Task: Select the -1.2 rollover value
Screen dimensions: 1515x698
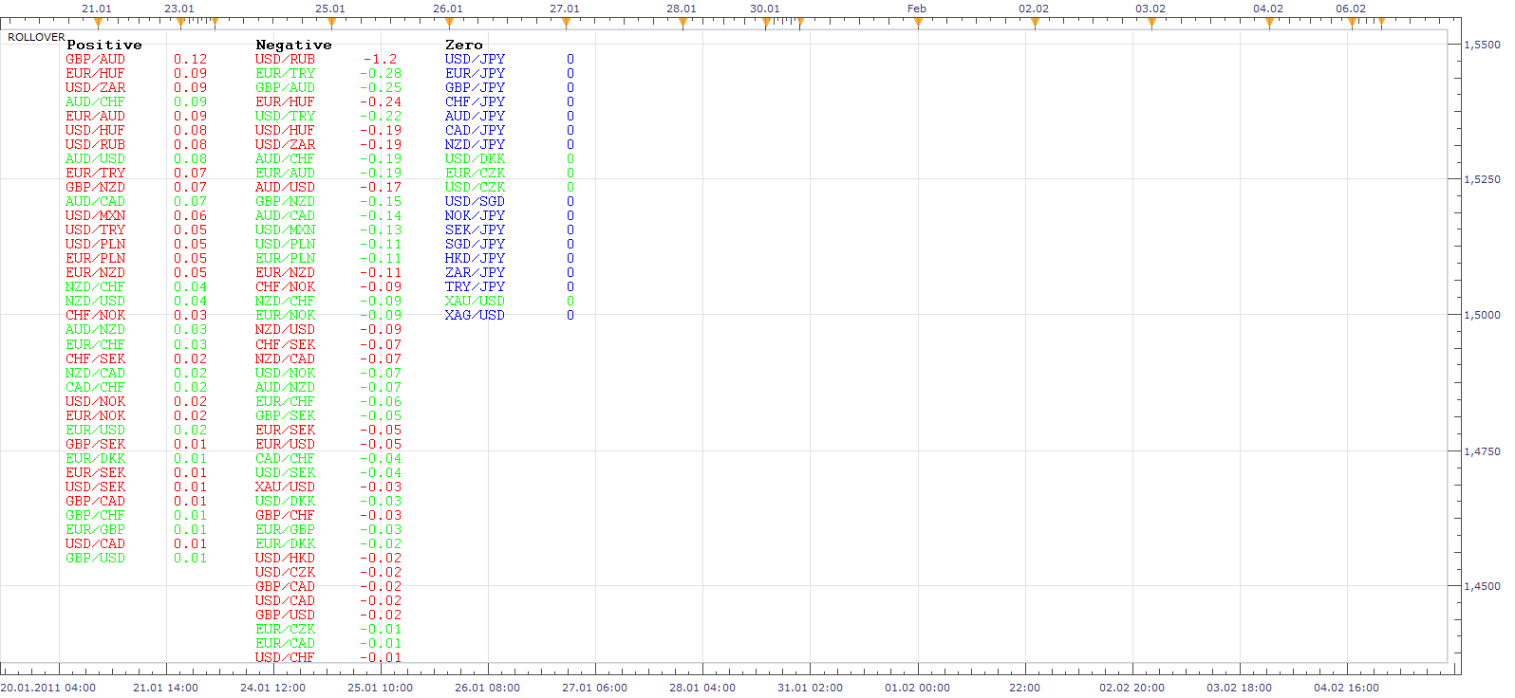Action: [x=380, y=59]
